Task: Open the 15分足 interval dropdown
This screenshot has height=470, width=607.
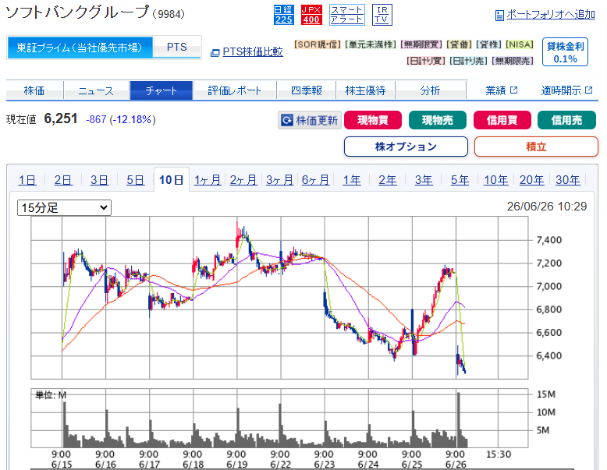Action: coord(64,208)
